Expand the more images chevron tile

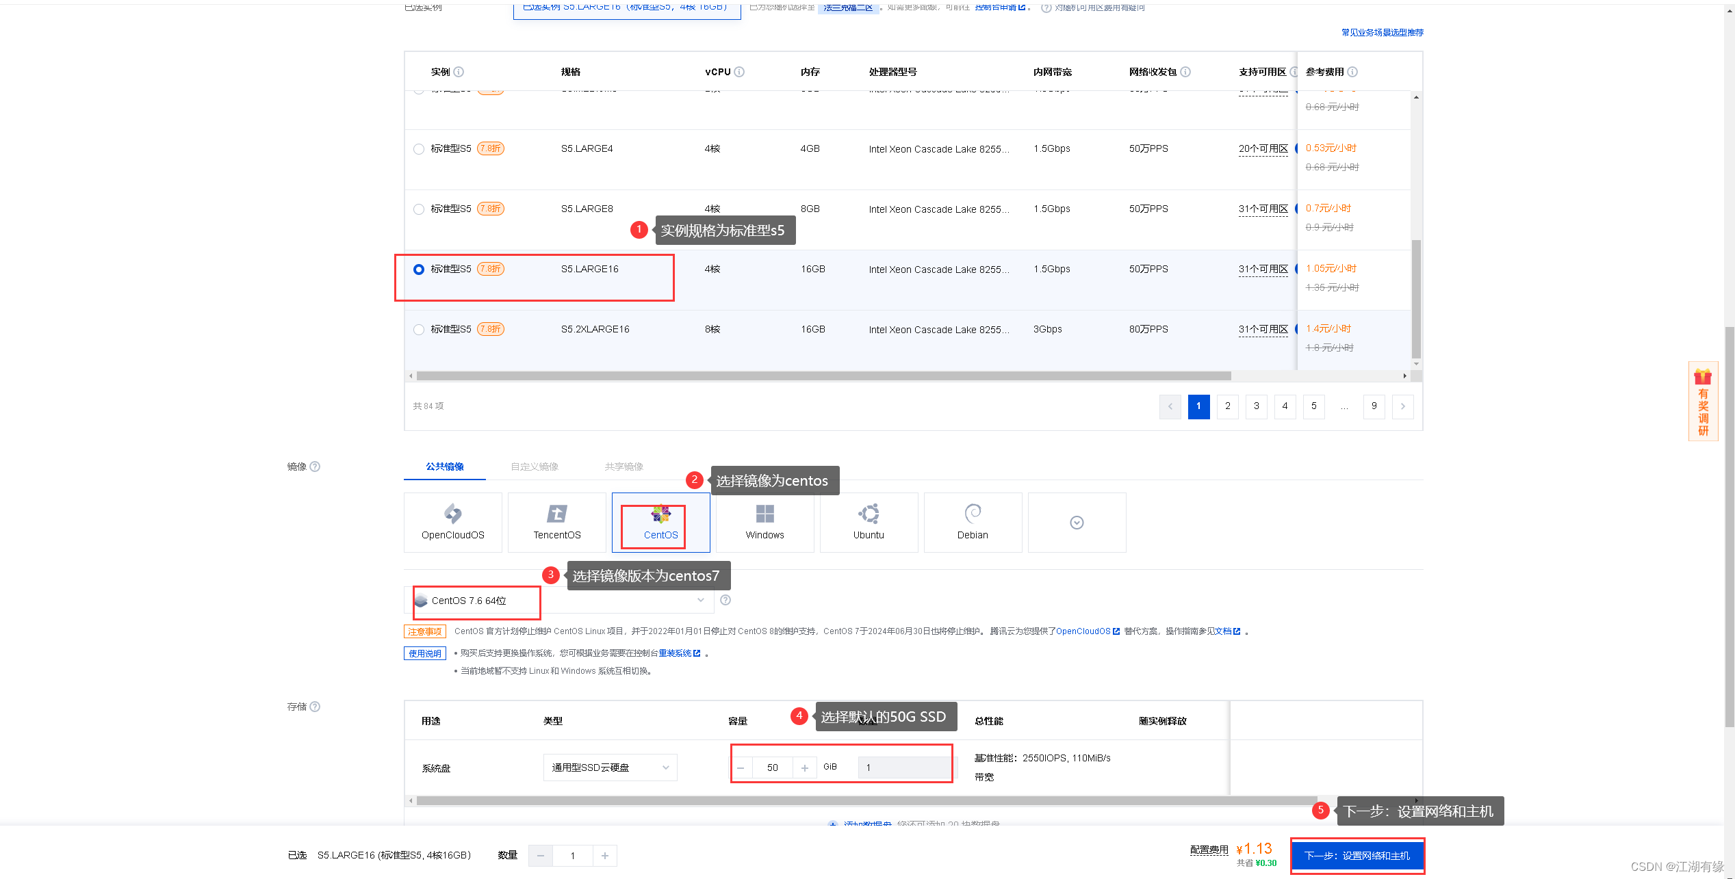[1077, 522]
